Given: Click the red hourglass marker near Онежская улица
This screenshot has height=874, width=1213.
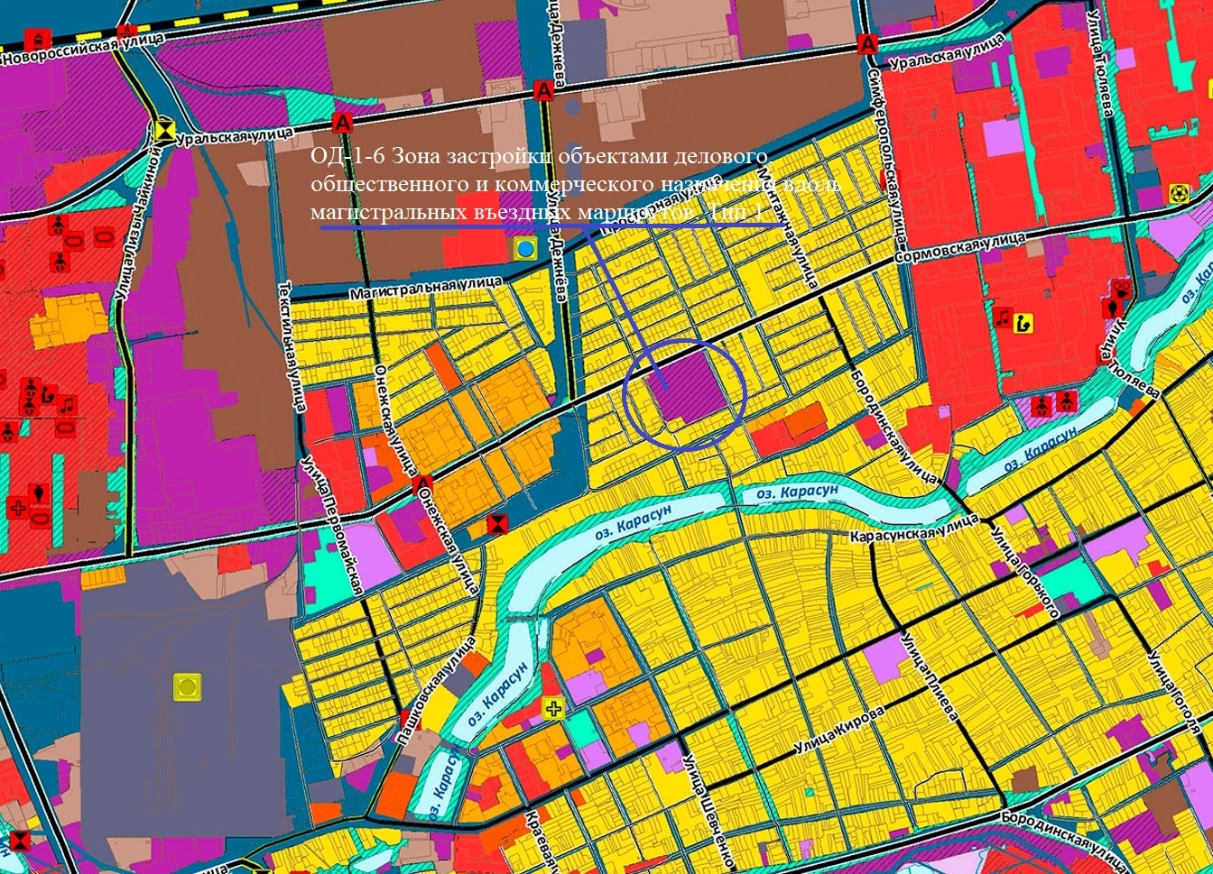Looking at the screenshot, I should (496, 524).
